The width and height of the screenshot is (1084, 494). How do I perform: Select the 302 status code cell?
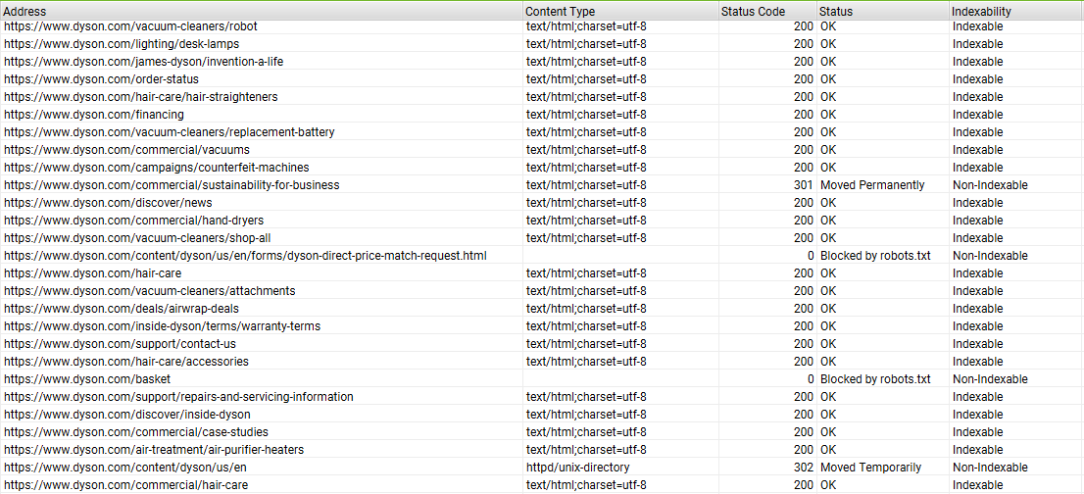pyautogui.click(x=803, y=468)
